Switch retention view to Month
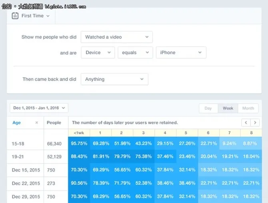 click(248, 108)
